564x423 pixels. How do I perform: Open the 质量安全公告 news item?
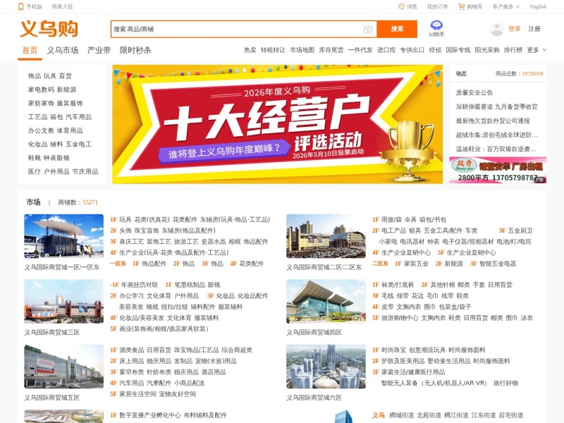(474, 93)
